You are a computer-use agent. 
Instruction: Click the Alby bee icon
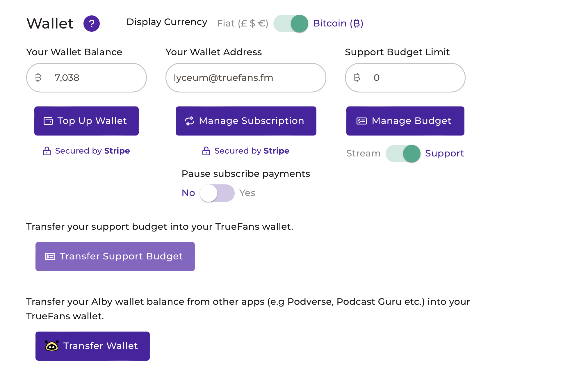point(52,346)
